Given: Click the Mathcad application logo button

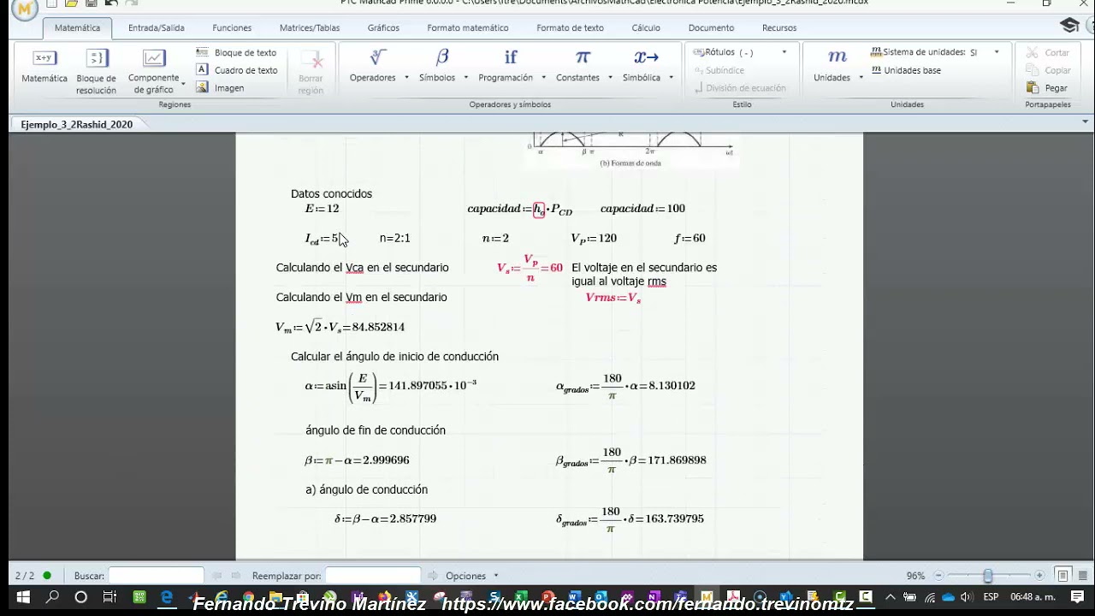Looking at the screenshot, I should click(x=26, y=8).
